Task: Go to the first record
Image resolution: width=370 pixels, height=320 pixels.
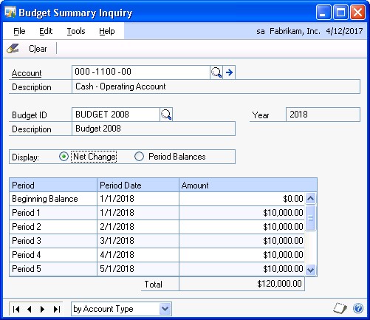Action: click(x=16, y=309)
